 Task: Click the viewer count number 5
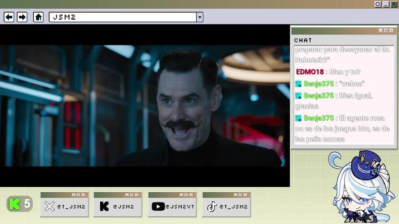click(27, 204)
